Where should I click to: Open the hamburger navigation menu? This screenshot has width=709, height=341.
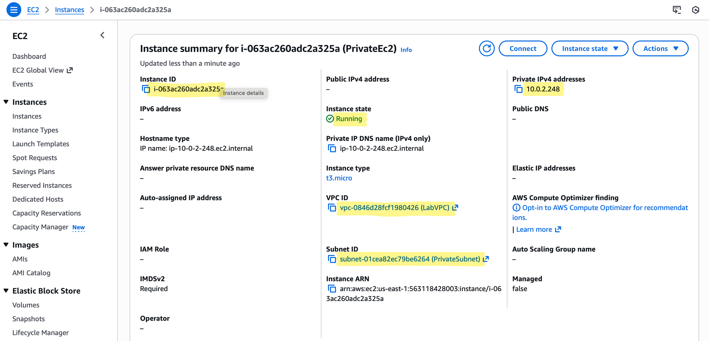point(14,10)
